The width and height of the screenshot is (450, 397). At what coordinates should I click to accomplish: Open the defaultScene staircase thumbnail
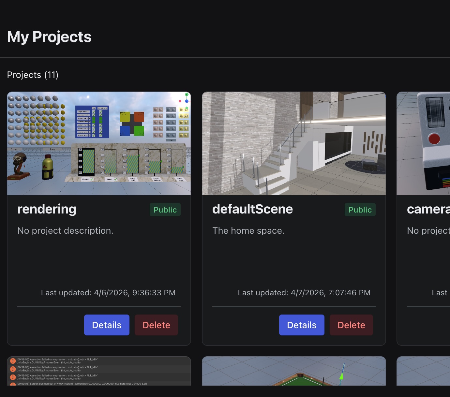[294, 144]
